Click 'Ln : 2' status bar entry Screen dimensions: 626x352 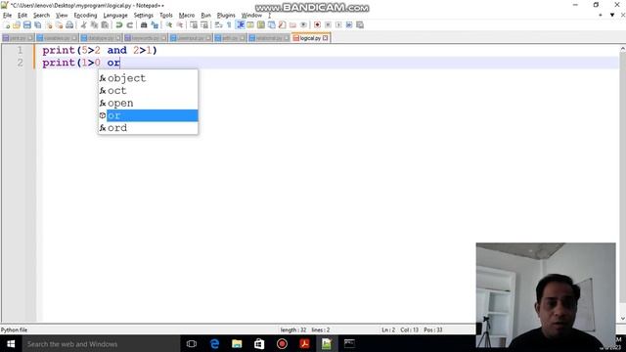(x=388, y=330)
